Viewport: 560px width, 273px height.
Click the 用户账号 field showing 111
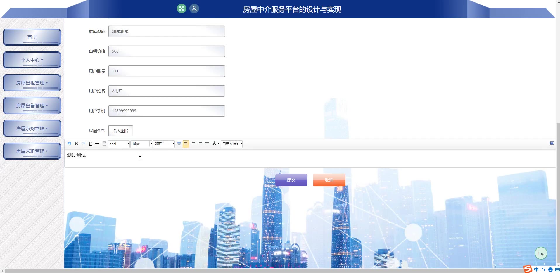coord(167,71)
